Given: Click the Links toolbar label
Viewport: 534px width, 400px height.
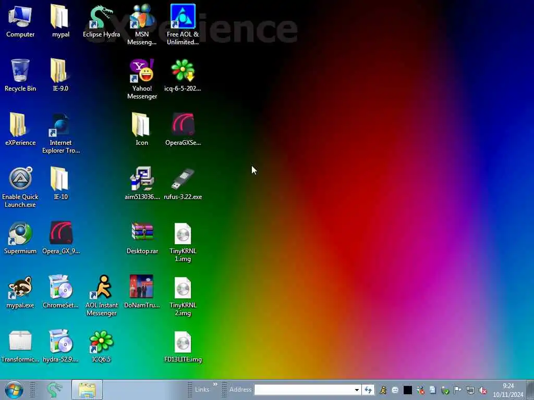Looking at the screenshot, I should pos(202,390).
